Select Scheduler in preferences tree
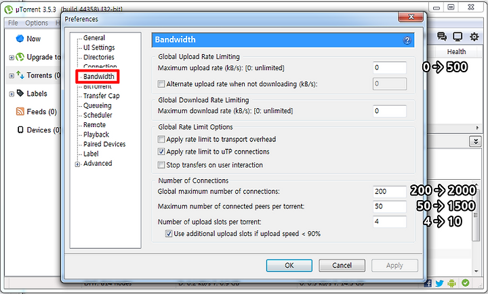 (98, 115)
